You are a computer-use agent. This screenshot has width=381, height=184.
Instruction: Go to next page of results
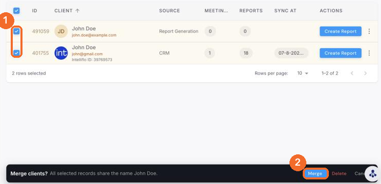click(x=365, y=73)
